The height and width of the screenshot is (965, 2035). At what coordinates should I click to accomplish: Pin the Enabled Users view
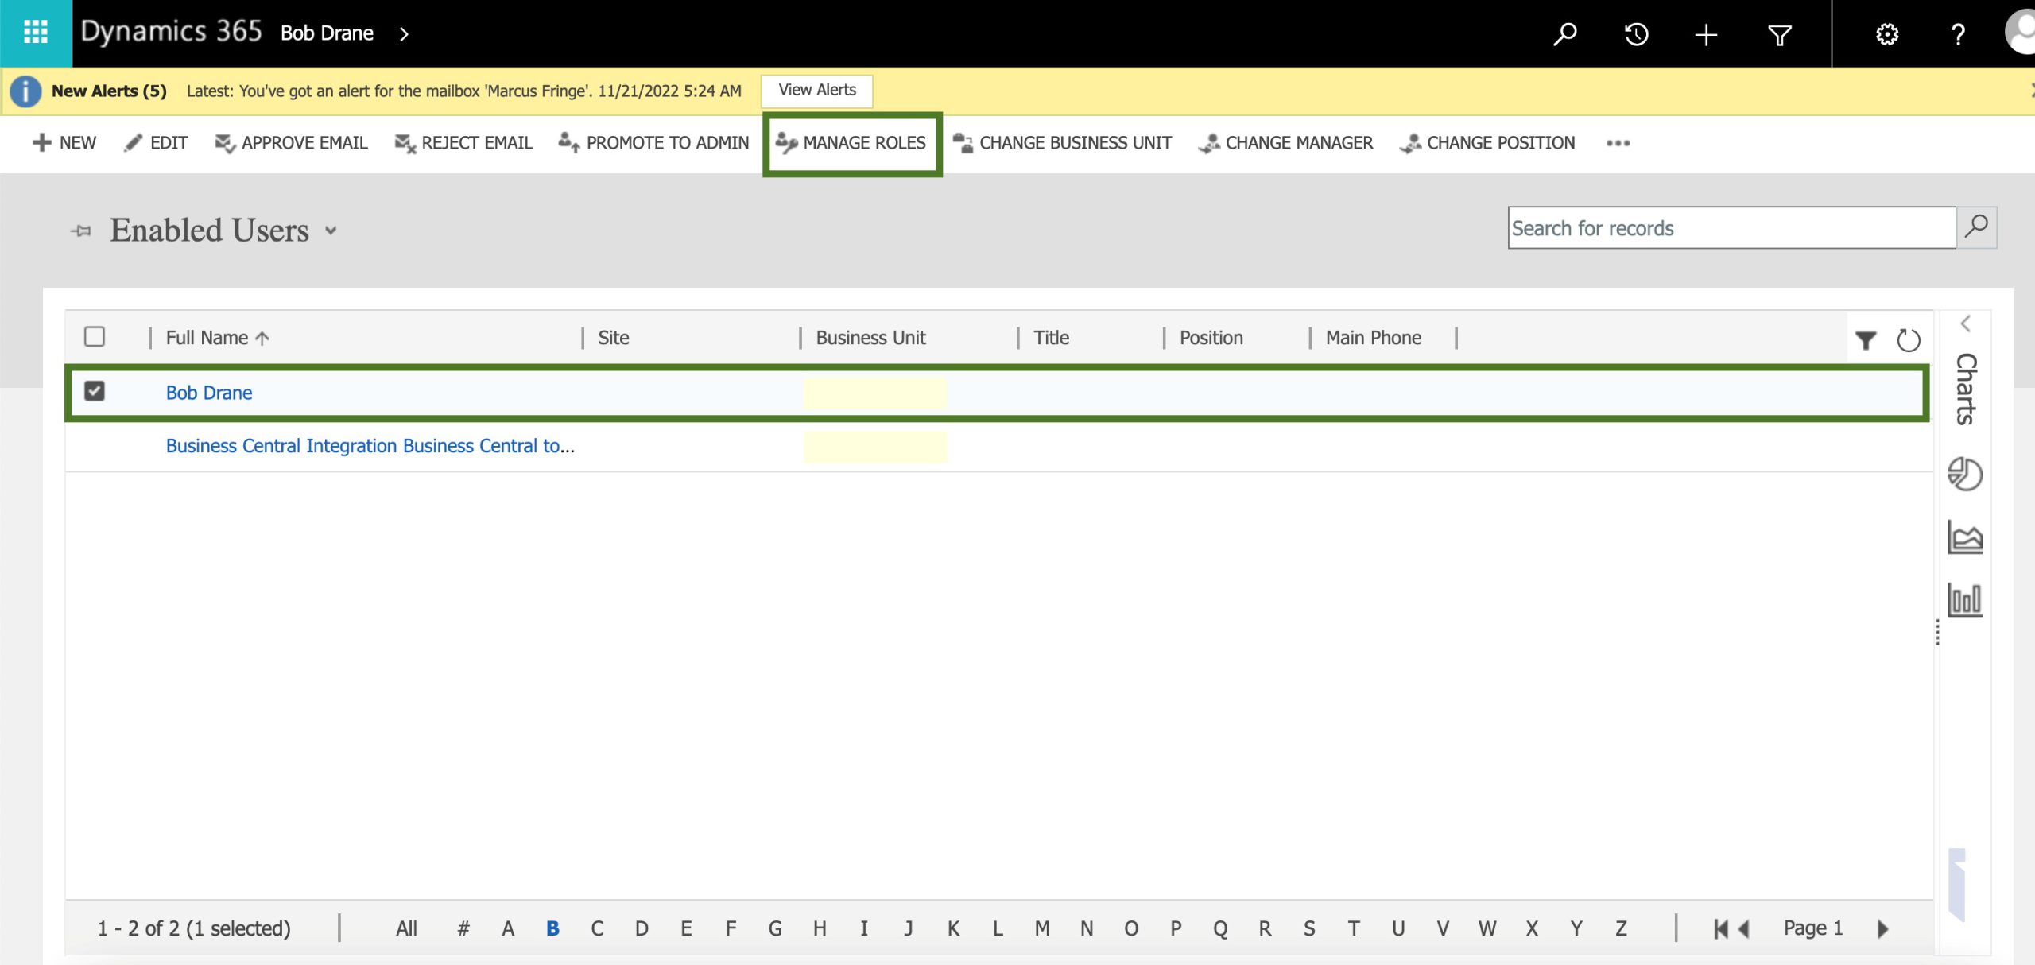point(80,231)
